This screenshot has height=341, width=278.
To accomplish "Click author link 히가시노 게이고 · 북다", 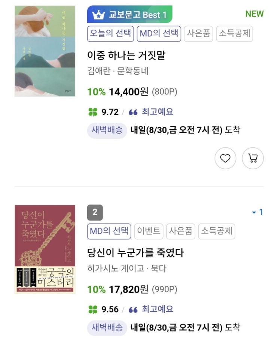I will click(127, 269).
